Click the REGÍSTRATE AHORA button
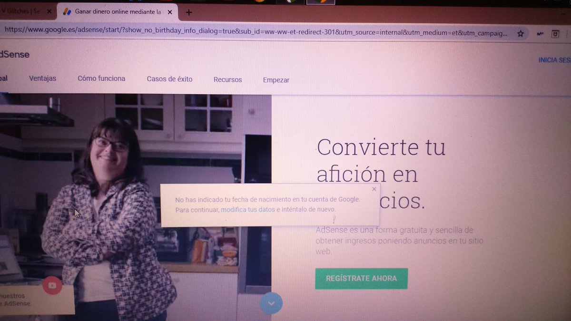This screenshot has width=571, height=321. (361, 278)
